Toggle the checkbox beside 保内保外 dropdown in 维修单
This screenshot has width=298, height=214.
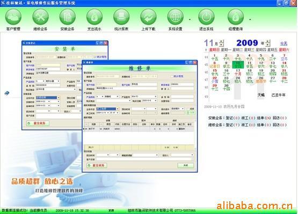coord(188,109)
